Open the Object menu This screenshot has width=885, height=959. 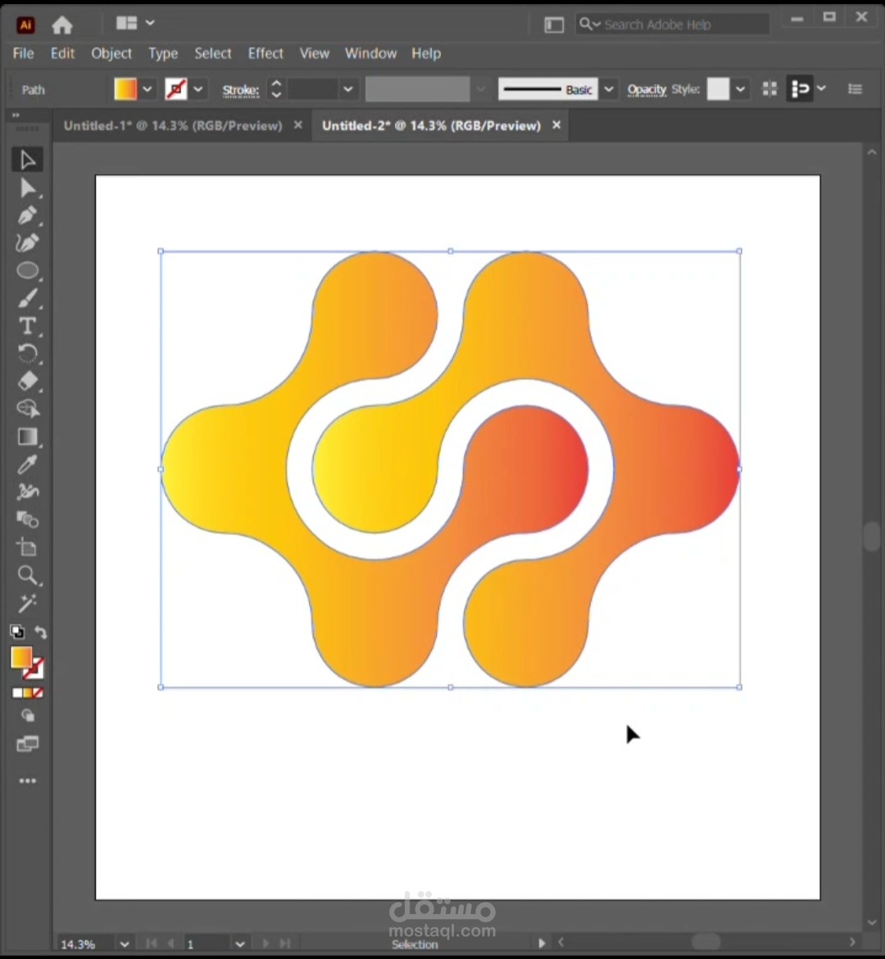pyautogui.click(x=111, y=53)
